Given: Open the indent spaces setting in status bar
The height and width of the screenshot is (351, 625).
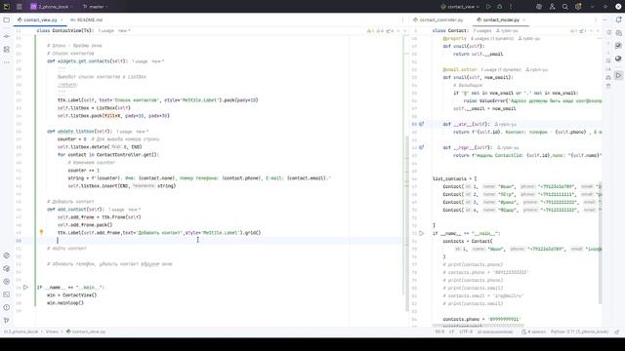Looking at the screenshot, I should 533,331.
